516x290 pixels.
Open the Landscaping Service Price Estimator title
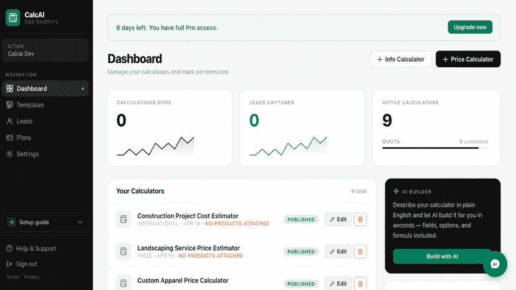click(189, 248)
